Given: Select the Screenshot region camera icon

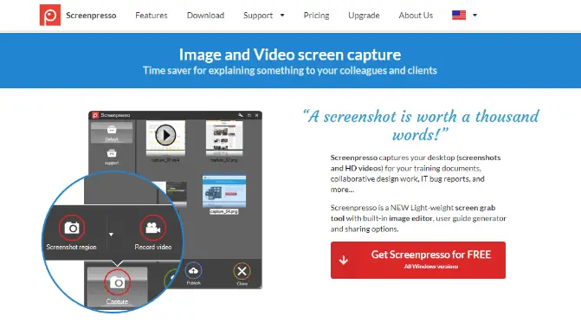Looking at the screenshot, I should click(72, 228).
